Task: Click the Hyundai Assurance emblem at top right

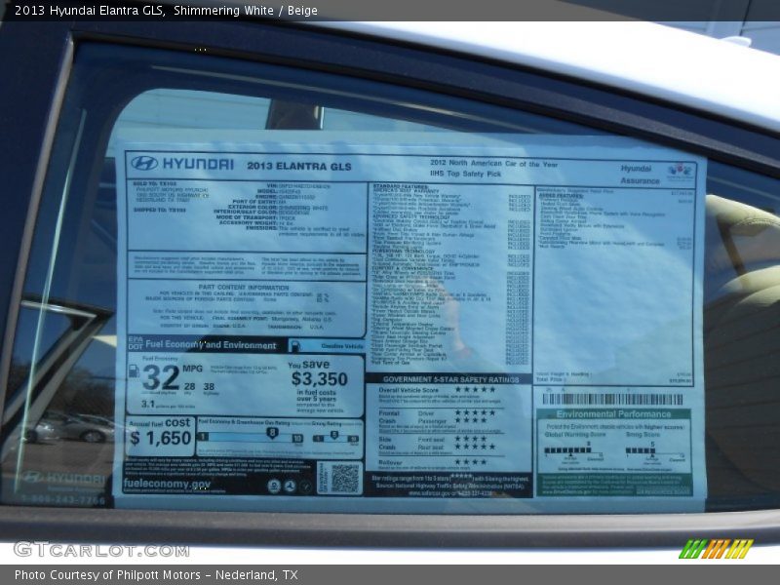Action: [x=680, y=172]
